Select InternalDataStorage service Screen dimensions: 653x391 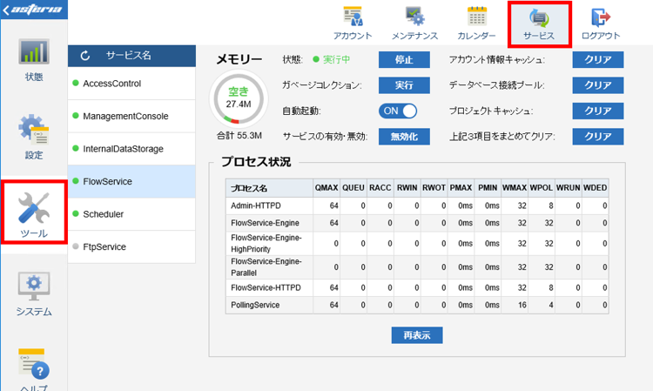coord(131,149)
